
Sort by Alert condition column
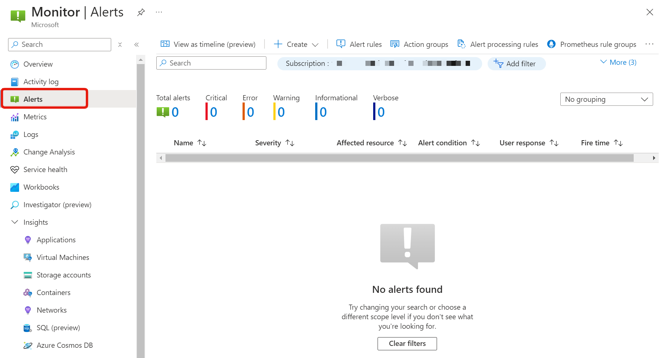click(x=449, y=143)
